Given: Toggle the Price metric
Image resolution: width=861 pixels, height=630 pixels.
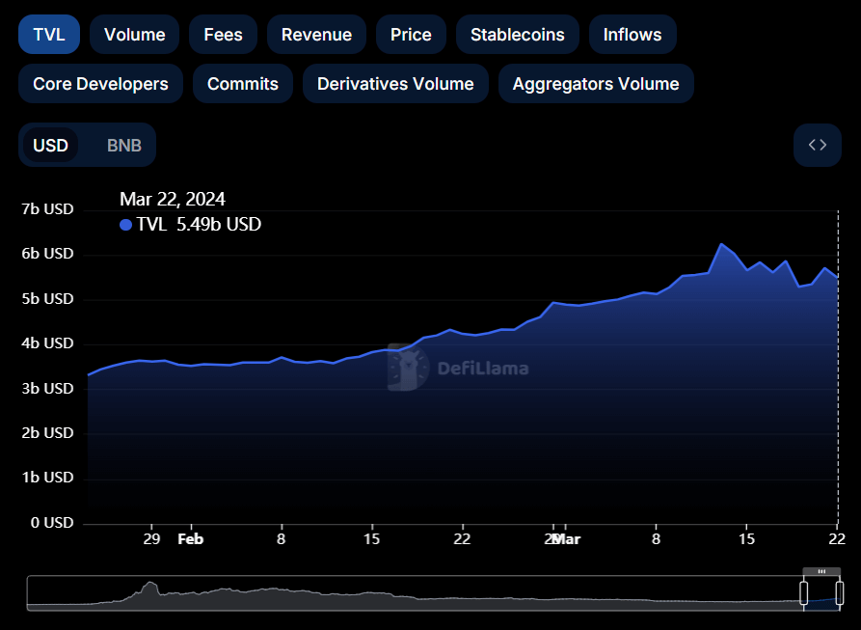Looking at the screenshot, I should (x=411, y=35).
